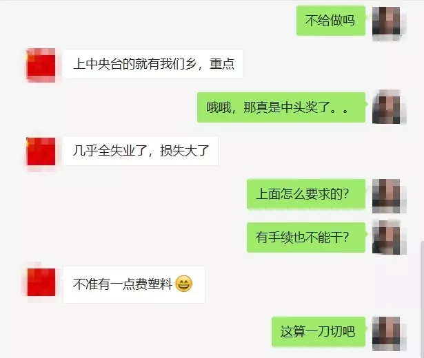424x358 pixels.
Task: Select the 上中央台的就有我们乡，重点 message bubble
Action: point(153,64)
